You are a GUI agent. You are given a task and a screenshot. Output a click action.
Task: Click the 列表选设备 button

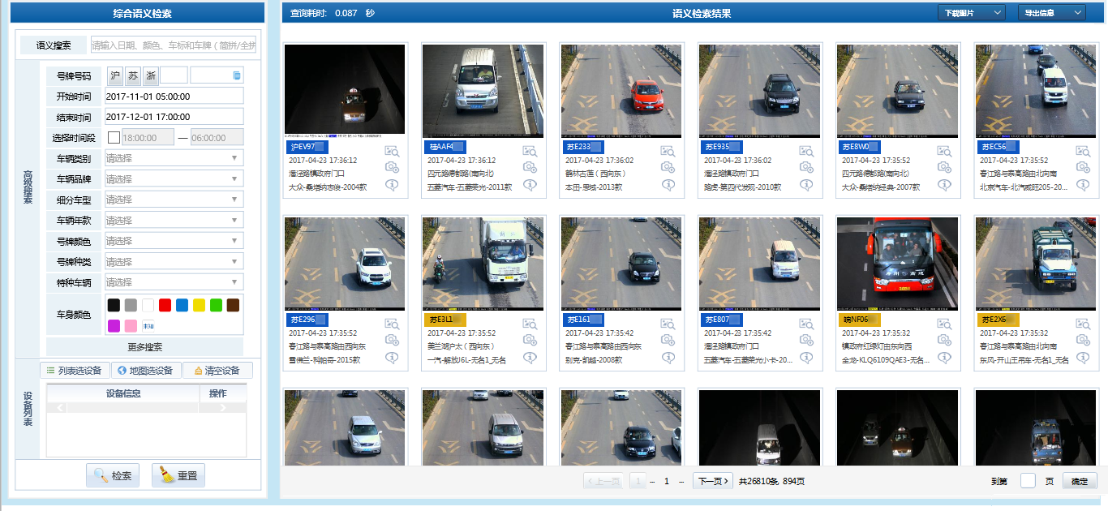pos(75,371)
